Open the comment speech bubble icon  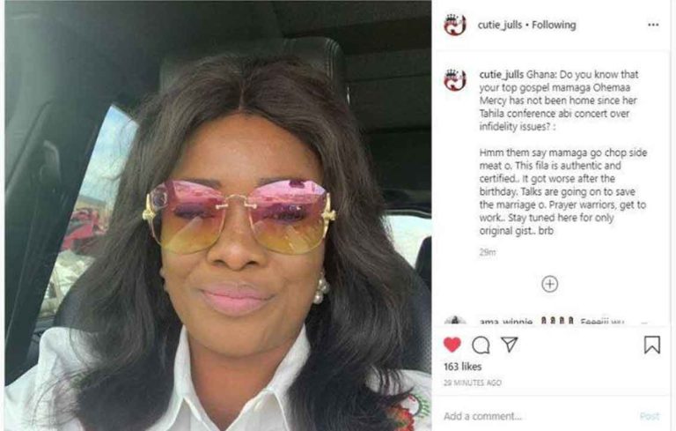point(481,345)
